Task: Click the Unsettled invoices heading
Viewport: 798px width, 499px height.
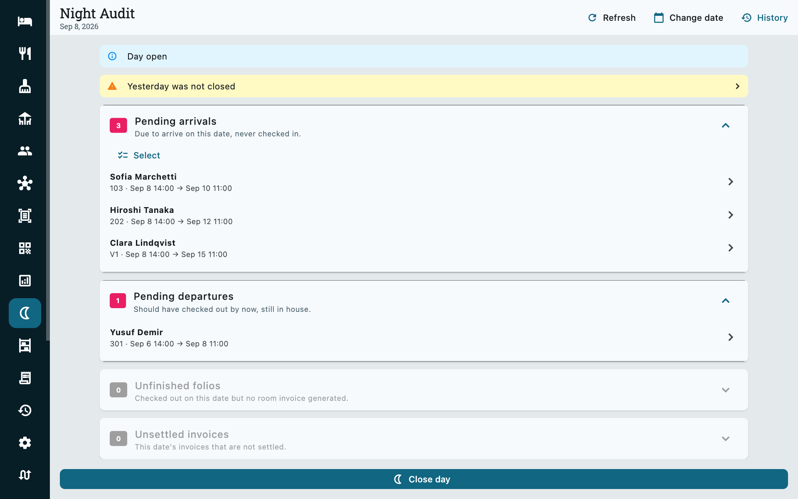Action: click(182, 435)
